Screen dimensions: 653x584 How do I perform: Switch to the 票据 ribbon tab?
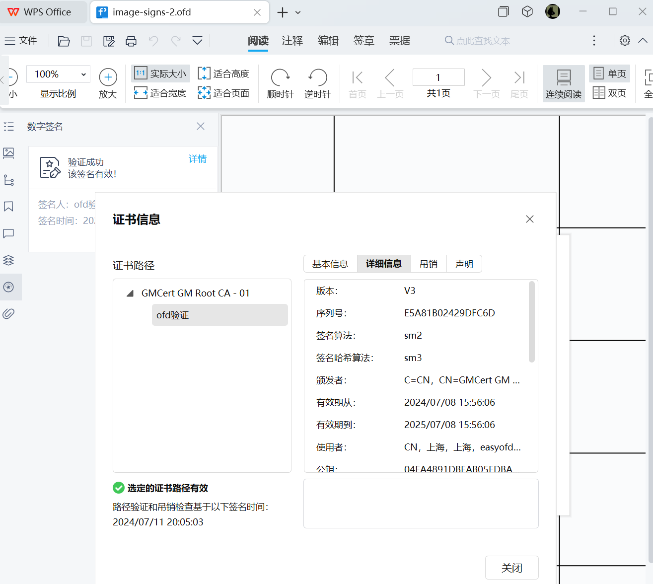tap(400, 41)
